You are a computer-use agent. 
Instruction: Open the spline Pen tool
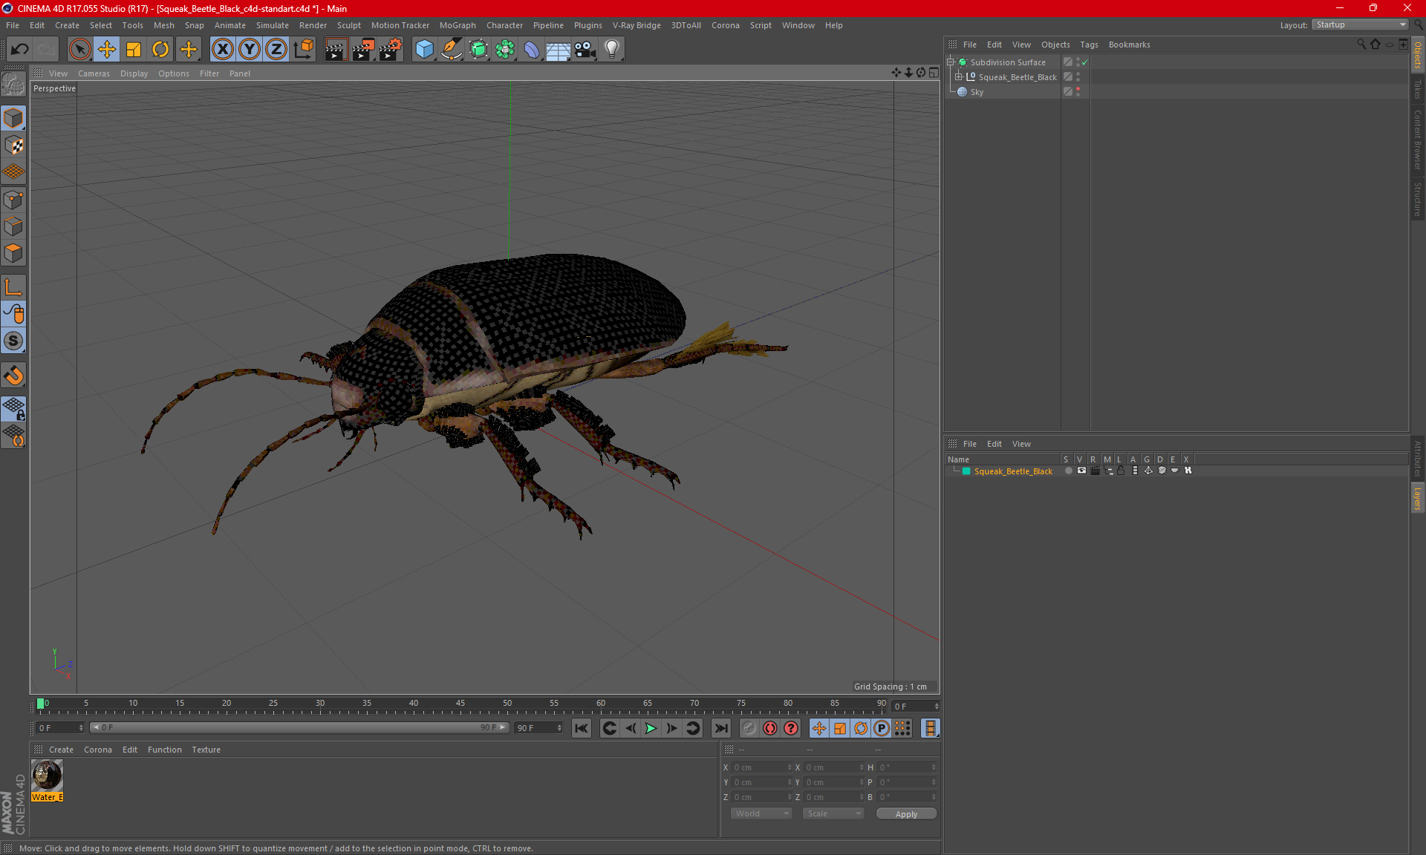[x=452, y=50]
